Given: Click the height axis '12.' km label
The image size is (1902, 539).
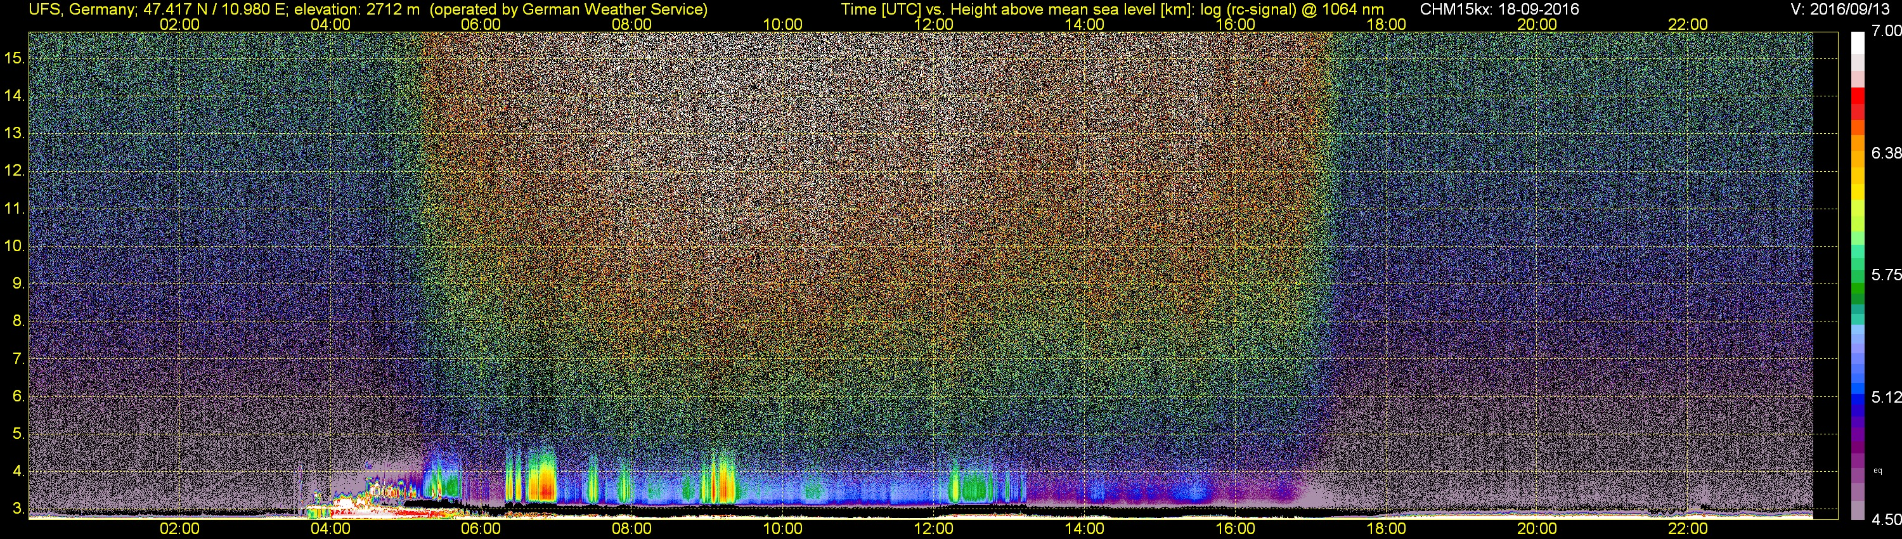Looking at the screenshot, I should 15,171.
